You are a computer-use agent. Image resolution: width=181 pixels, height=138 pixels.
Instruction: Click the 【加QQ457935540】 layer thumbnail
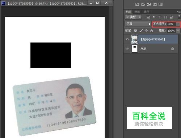(x=135, y=39)
